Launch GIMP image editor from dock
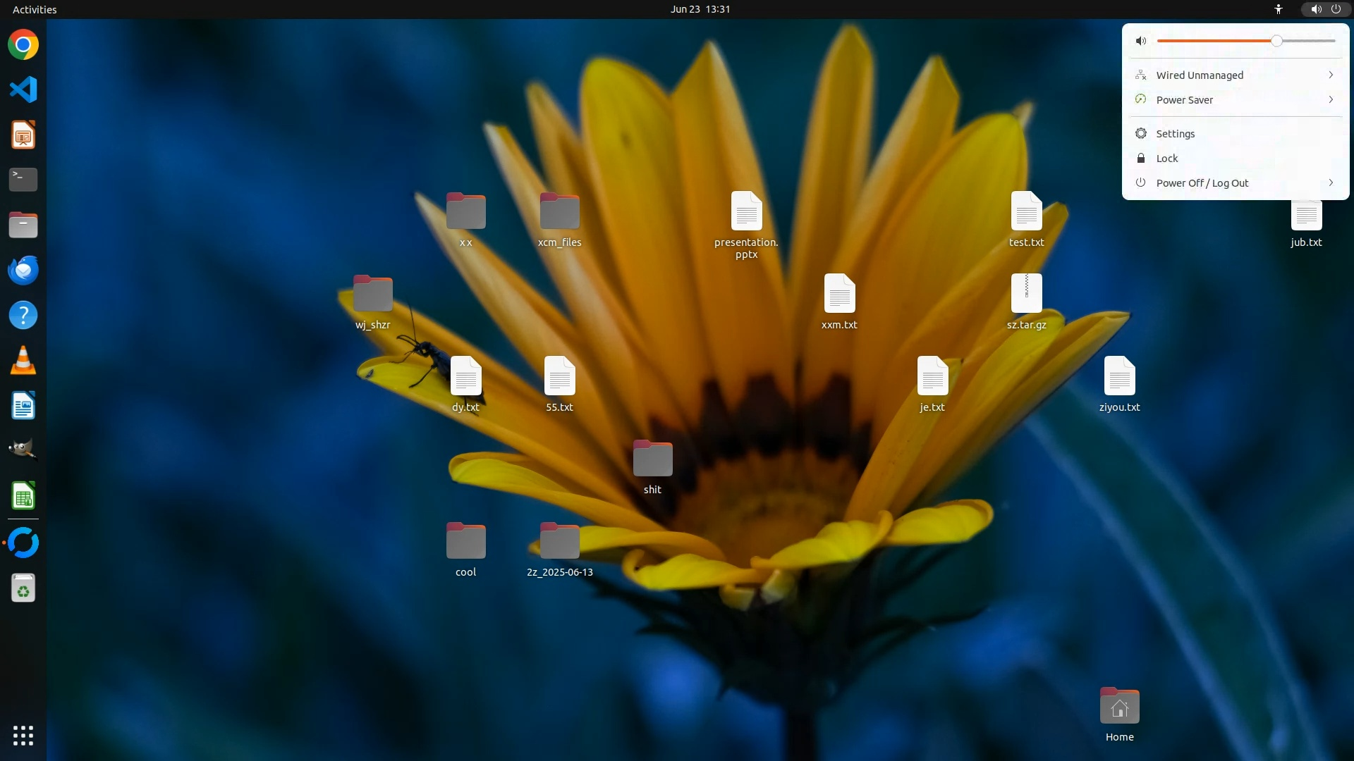1354x761 pixels. click(23, 450)
